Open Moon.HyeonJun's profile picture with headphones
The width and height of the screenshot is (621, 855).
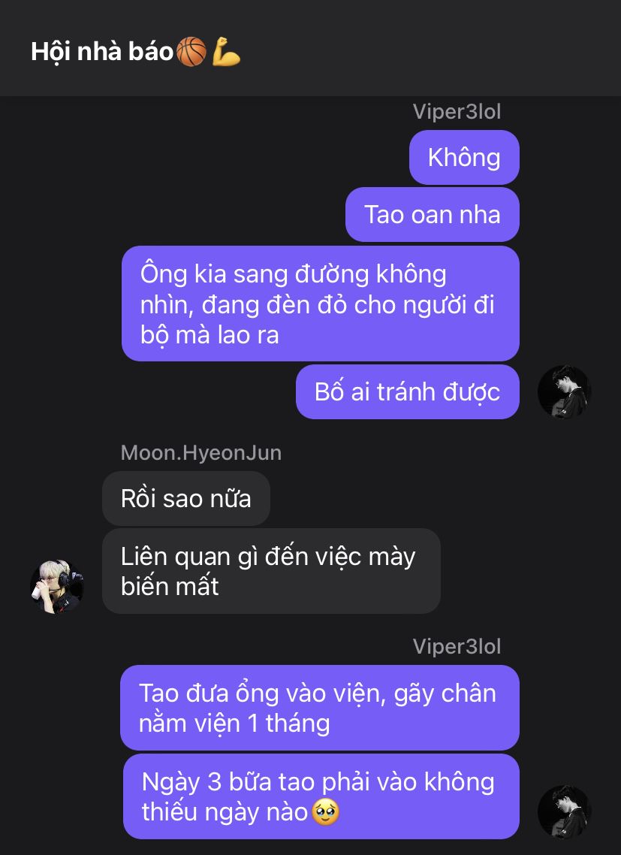(x=57, y=587)
